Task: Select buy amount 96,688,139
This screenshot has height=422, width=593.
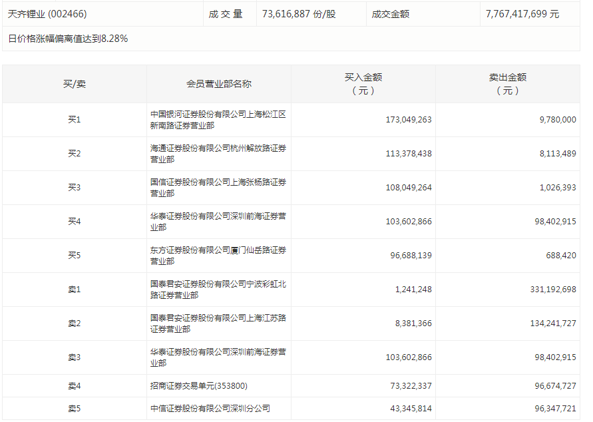Action: click(411, 255)
